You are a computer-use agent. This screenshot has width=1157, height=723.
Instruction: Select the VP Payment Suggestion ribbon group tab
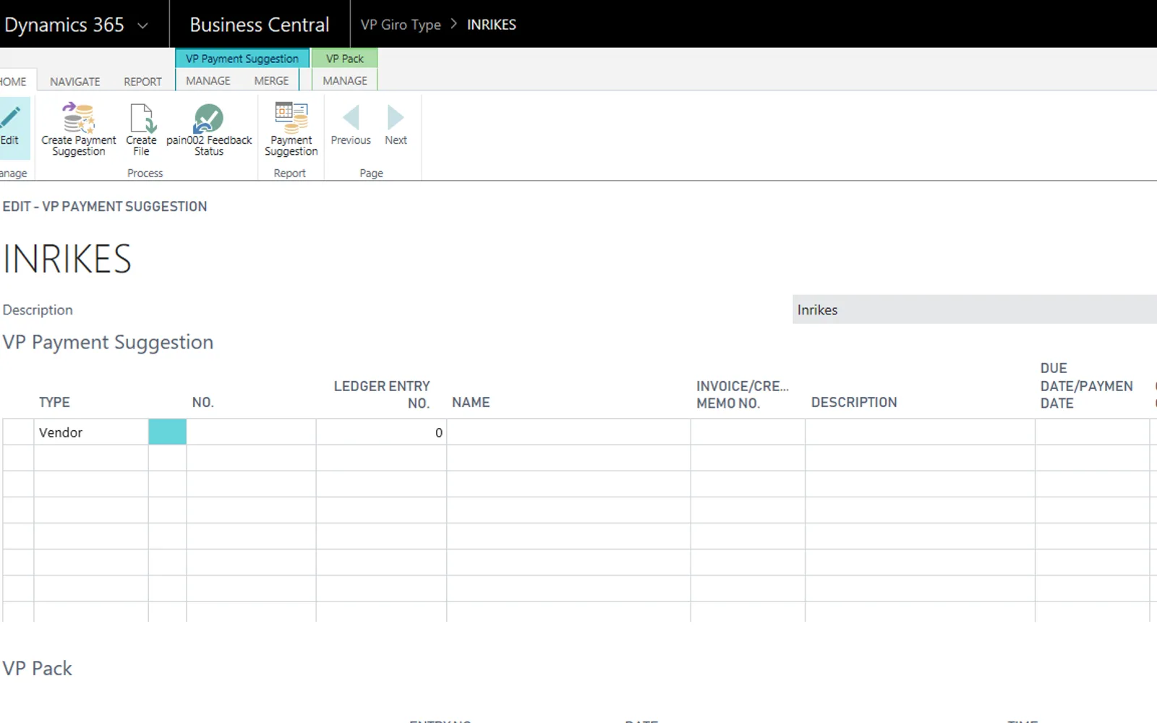pyautogui.click(x=242, y=59)
